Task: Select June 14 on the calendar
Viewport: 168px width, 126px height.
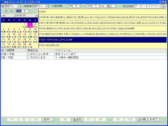Action: tap(19, 35)
